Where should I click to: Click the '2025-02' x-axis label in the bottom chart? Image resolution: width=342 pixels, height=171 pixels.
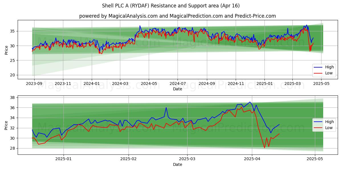coord(129,160)
